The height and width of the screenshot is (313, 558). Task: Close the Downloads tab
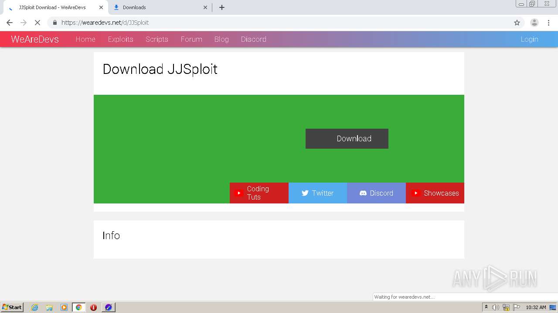pos(205,7)
